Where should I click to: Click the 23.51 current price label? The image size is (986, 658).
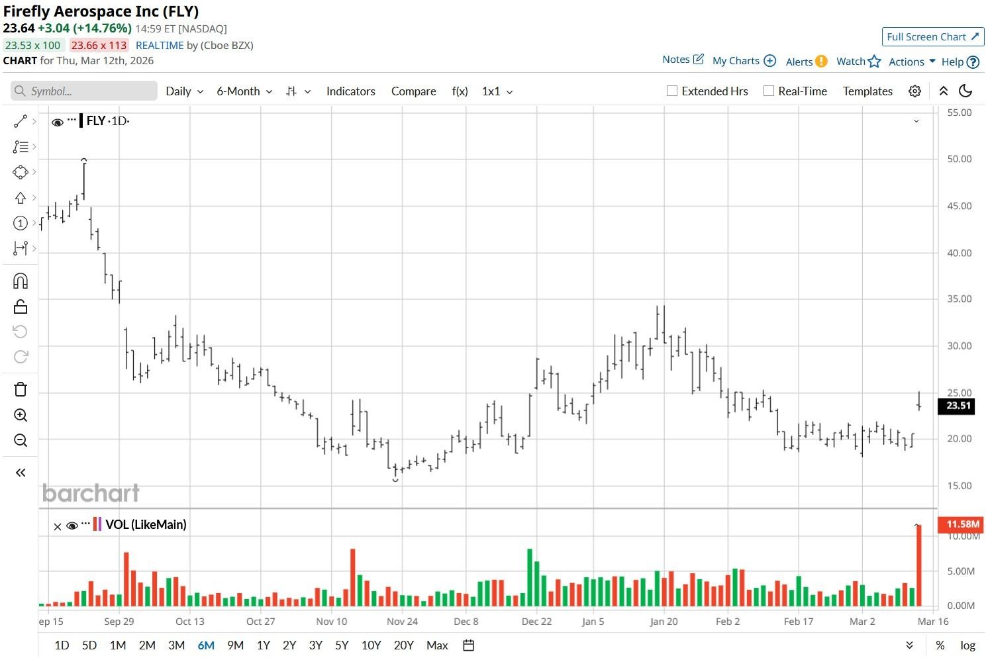point(958,406)
